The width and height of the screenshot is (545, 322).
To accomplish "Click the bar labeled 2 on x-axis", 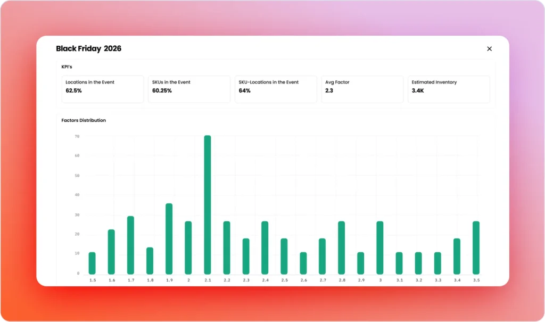I will (x=188, y=247).
